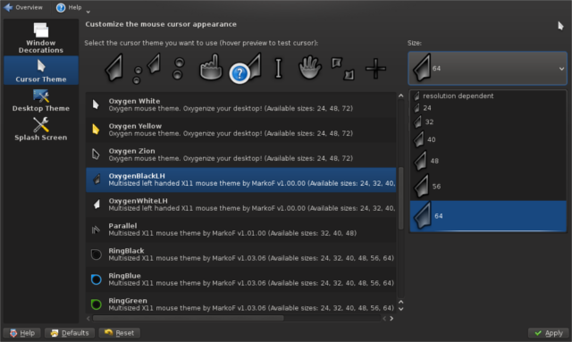Click the RingBlack circle icon
The width and height of the screenshot is (572, 342).
click(x=96, y=254)
